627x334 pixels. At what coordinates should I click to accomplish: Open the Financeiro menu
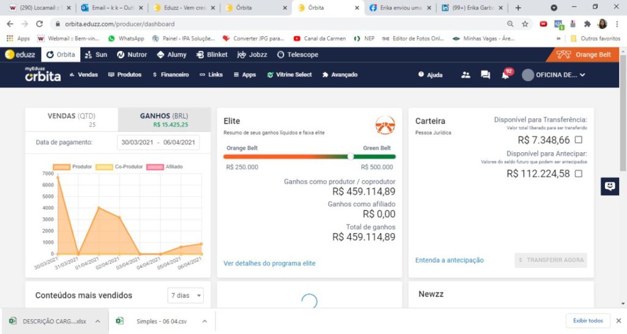171,75
